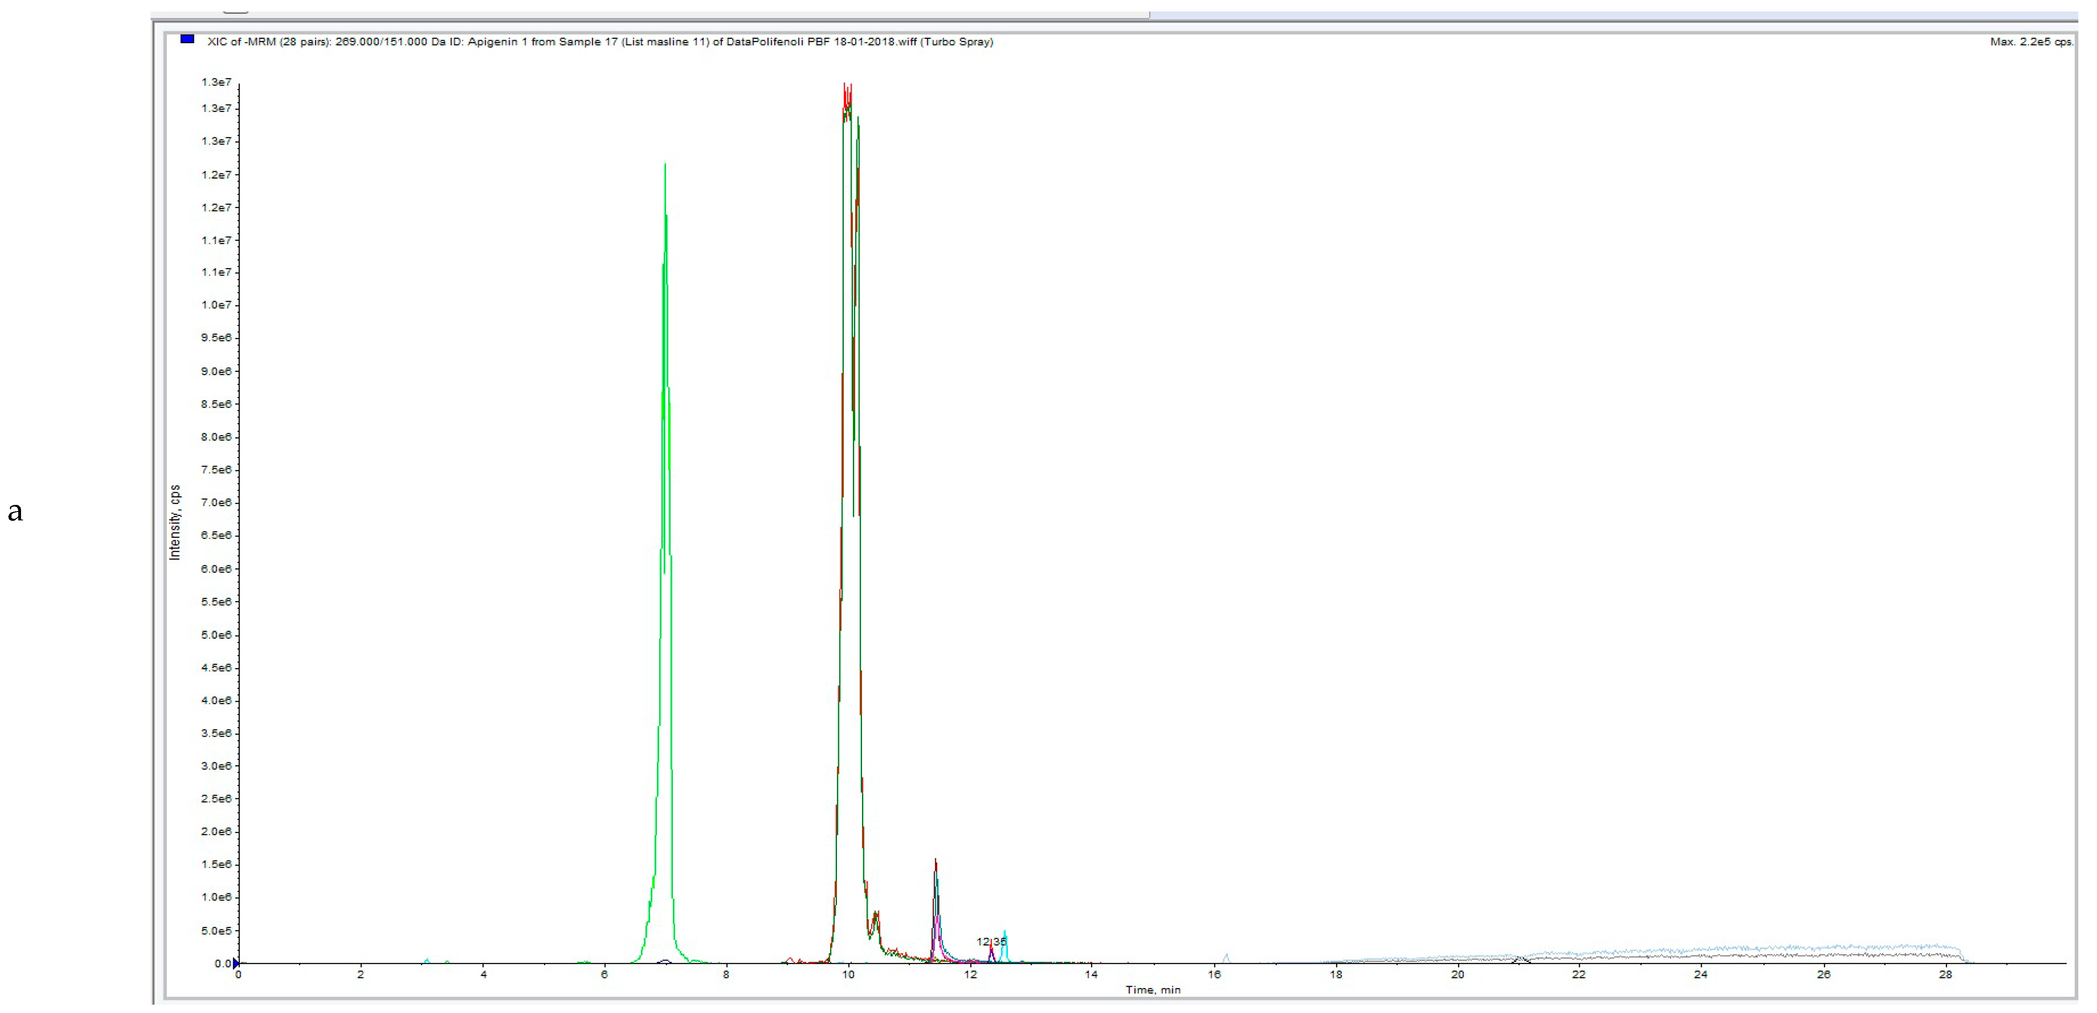Screen dimensions: 2097x1013
Task: Click the Time, min axis label
Action: pos(1153,990)
